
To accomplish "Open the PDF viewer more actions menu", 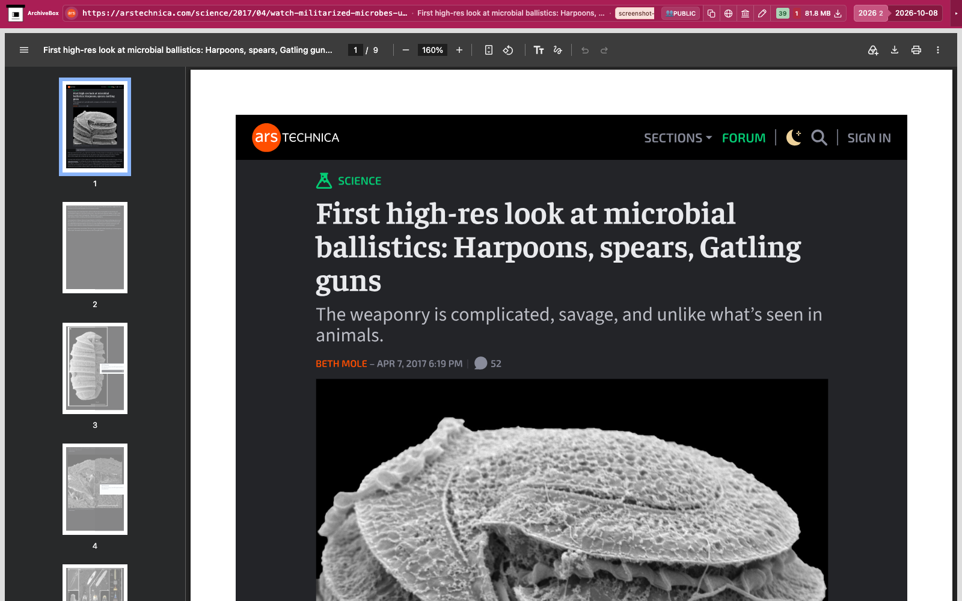I will 938,50.
